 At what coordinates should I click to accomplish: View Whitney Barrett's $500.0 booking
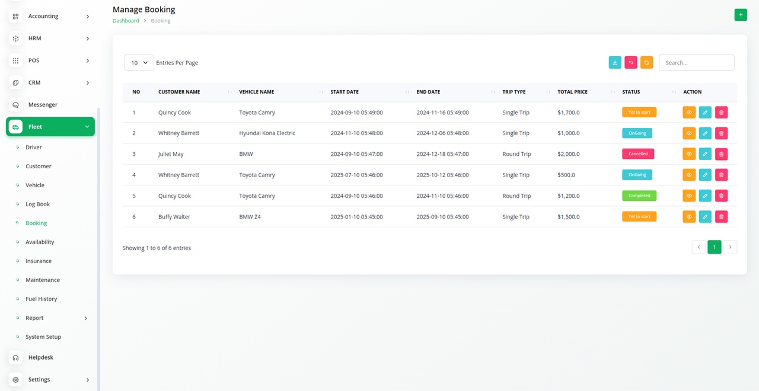point(689,175)
